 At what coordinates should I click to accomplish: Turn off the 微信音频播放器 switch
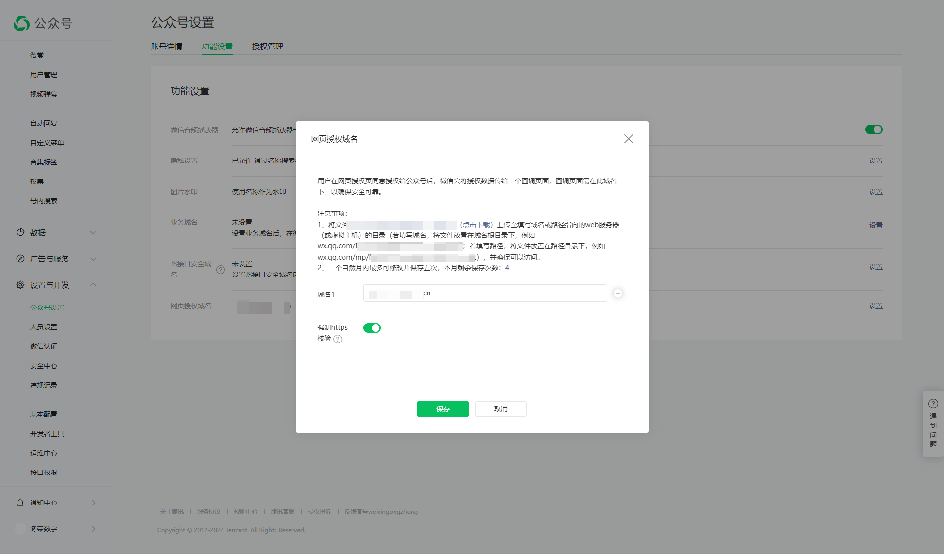874,130
